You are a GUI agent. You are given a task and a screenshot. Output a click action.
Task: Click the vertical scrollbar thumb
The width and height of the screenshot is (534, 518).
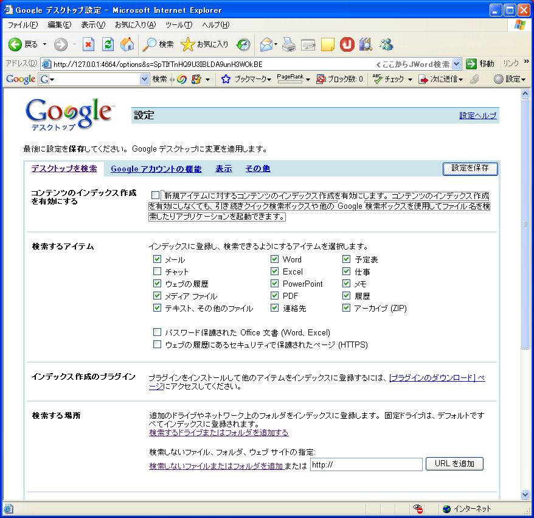(x=525, y=224)
